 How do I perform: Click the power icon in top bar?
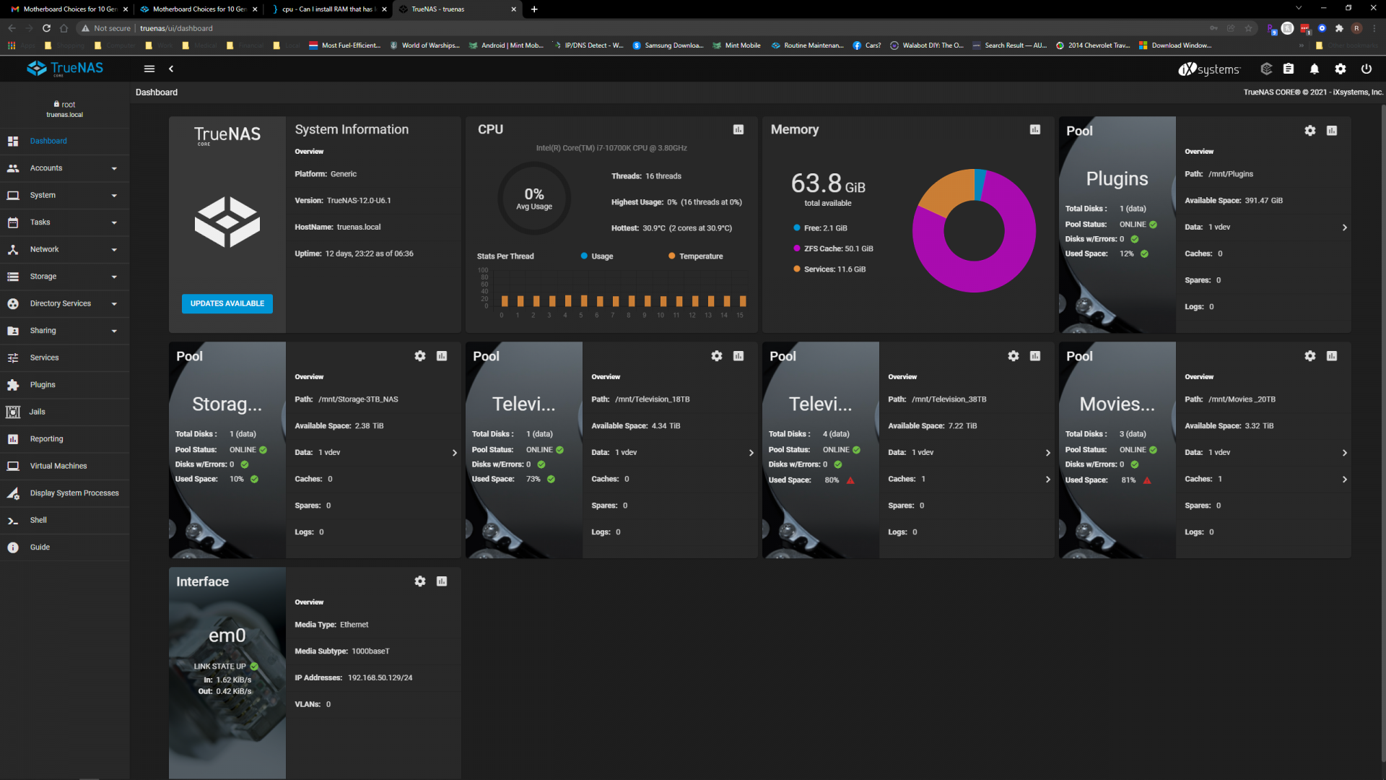pos(1367,69)
